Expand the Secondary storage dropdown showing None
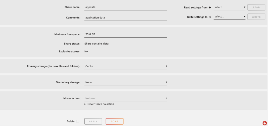 point(126,82)
